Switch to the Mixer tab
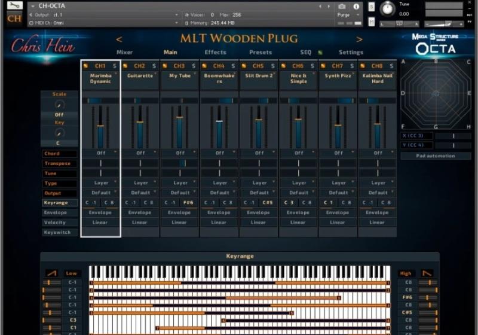This screenshot has width=478, height=335. pos(124,53)
